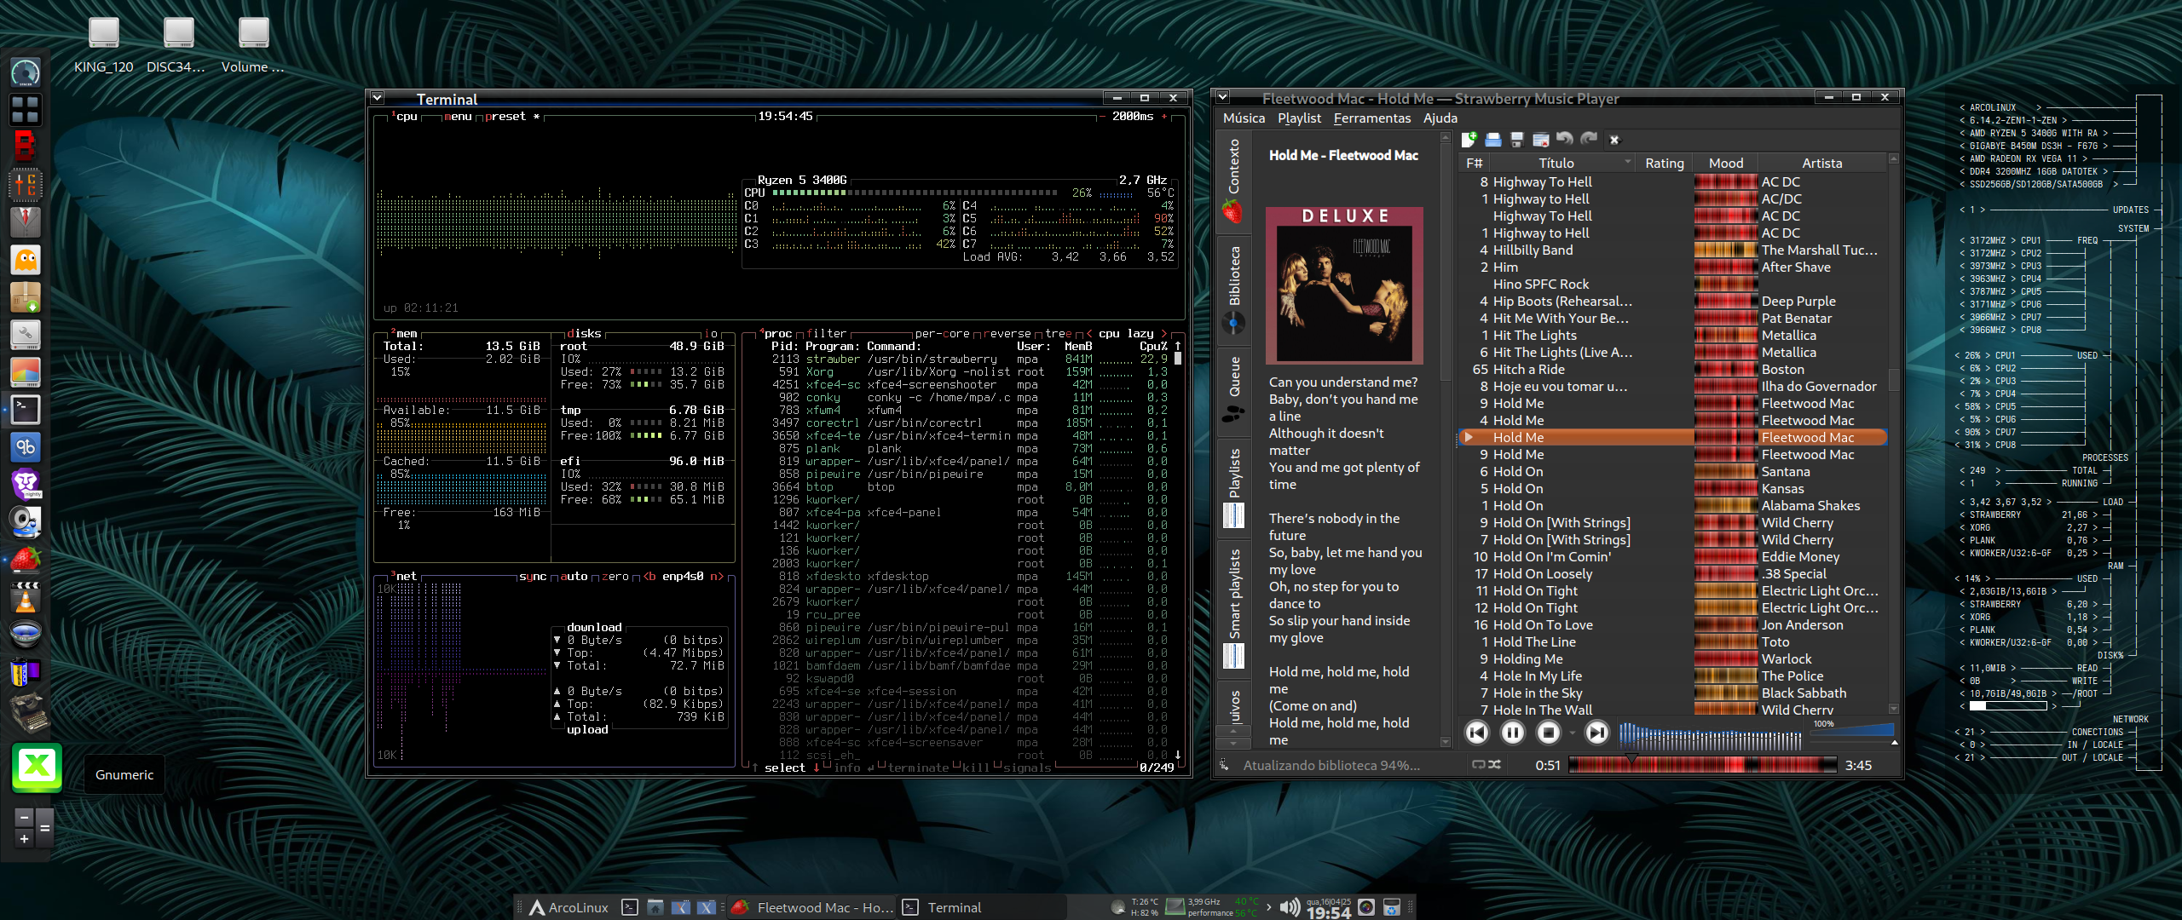Click the ArcoLinux menu button
The image size is (2182, 920).
point(569,907)
